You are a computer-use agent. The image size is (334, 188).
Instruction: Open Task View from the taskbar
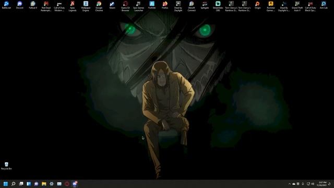click(x=21, y=184)
